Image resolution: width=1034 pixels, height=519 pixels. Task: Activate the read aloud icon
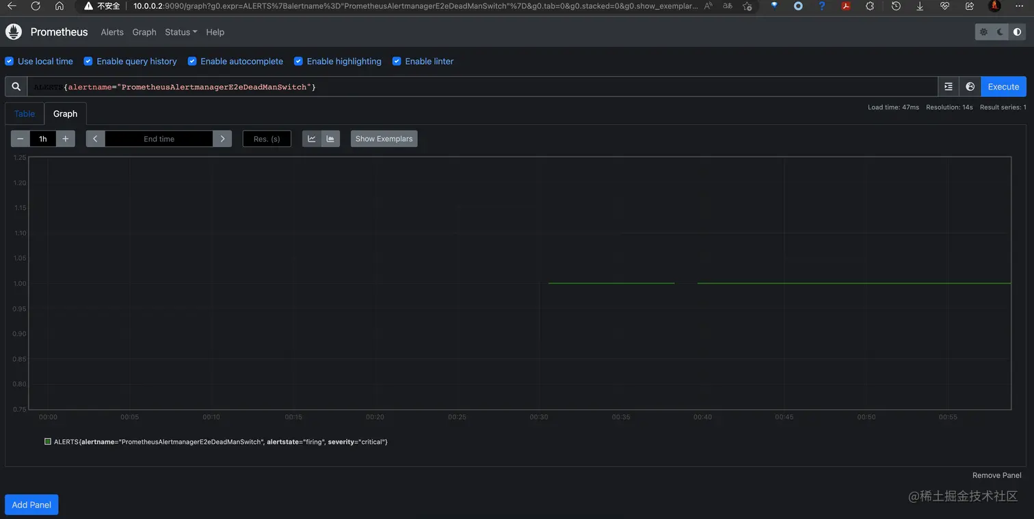click(x=708, y=5)
